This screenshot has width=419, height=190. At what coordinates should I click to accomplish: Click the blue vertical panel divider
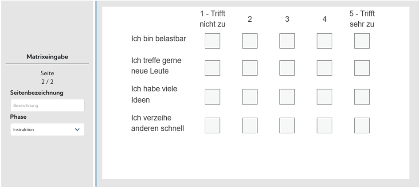(x=96, y=94)
